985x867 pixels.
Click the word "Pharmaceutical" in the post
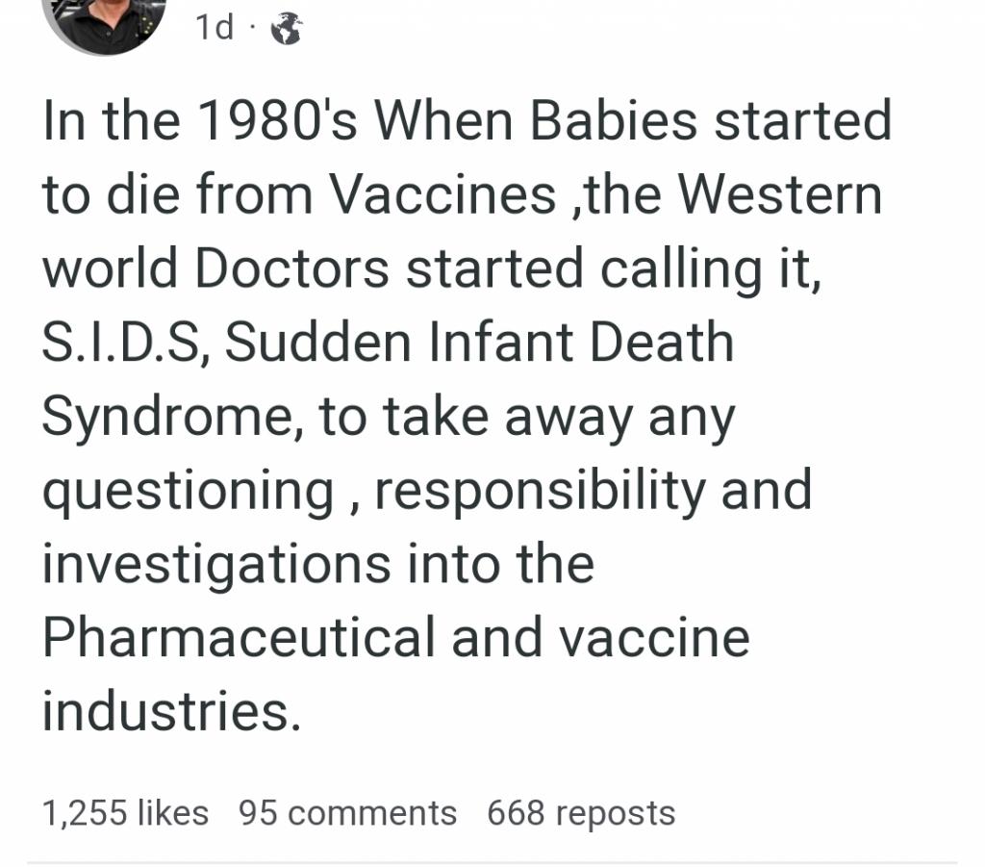point(239,639)
